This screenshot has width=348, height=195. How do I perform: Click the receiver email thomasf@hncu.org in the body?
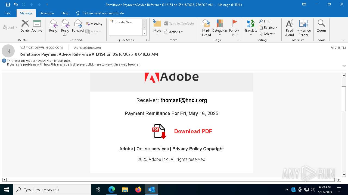coord(184,100)
